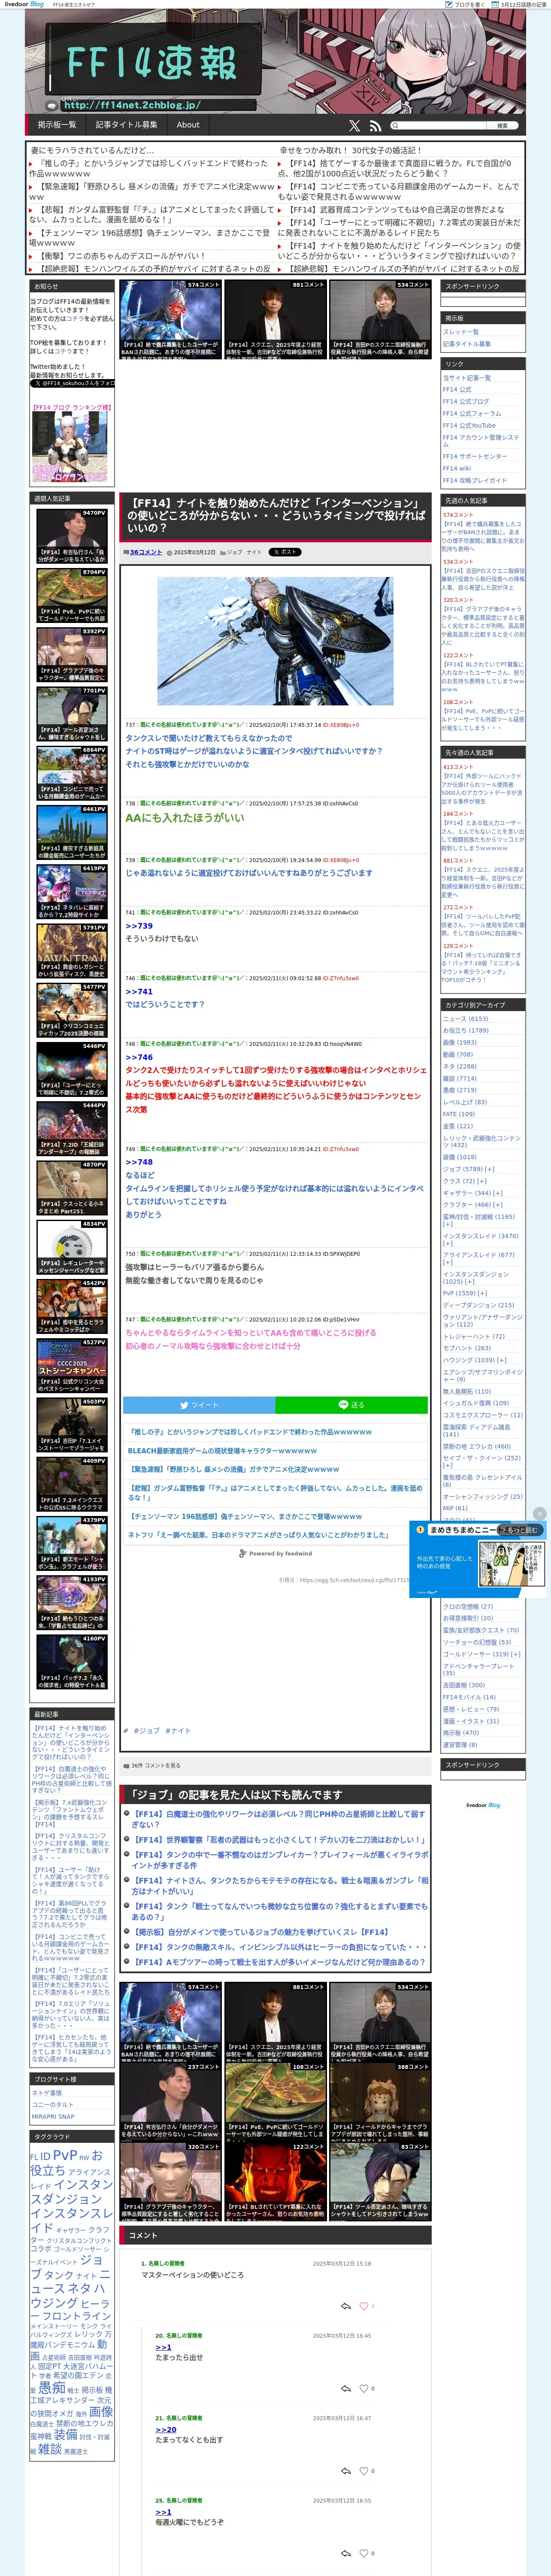Screen dimensions: 551x2576
Task: Click reply arrow on comment 21
Action: point(346,2470)
